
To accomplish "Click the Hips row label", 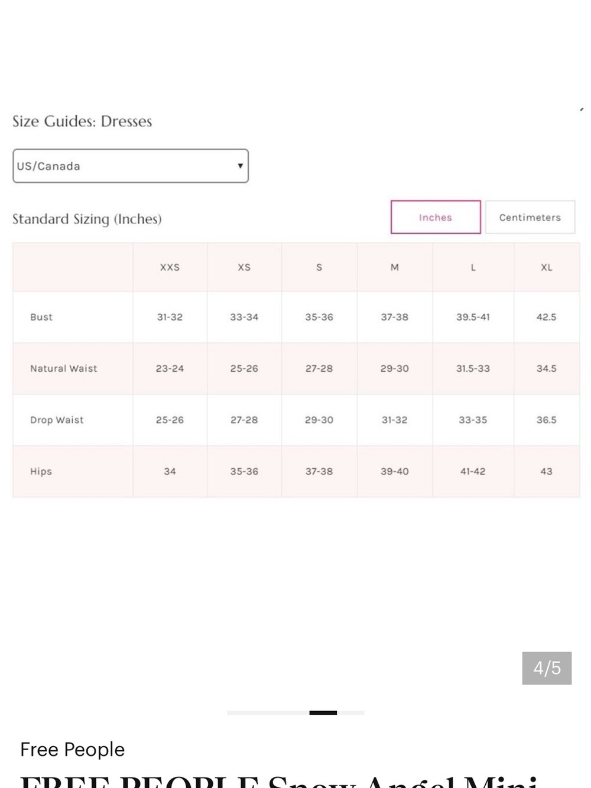I will pyautogui.click(x=41, y=471).
